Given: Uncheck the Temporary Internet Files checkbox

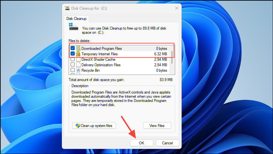Looking at the screenshot, I should [73, 54].
